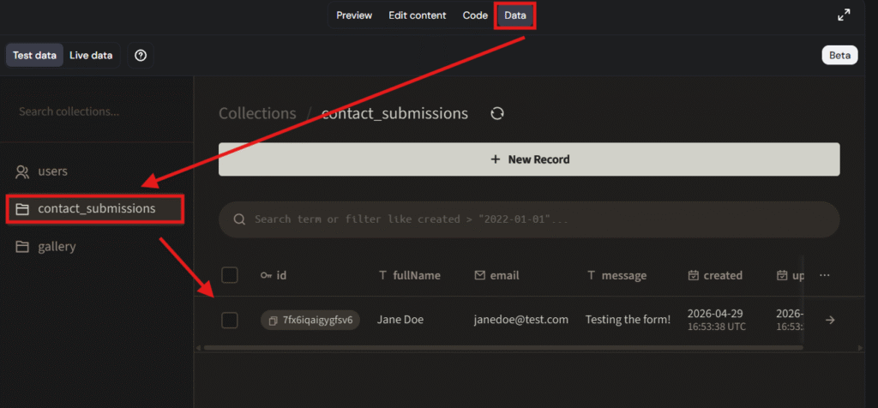Refresh the contact_submissions collection
Viewport: 878px width, 408px height.
pos(497,114)
